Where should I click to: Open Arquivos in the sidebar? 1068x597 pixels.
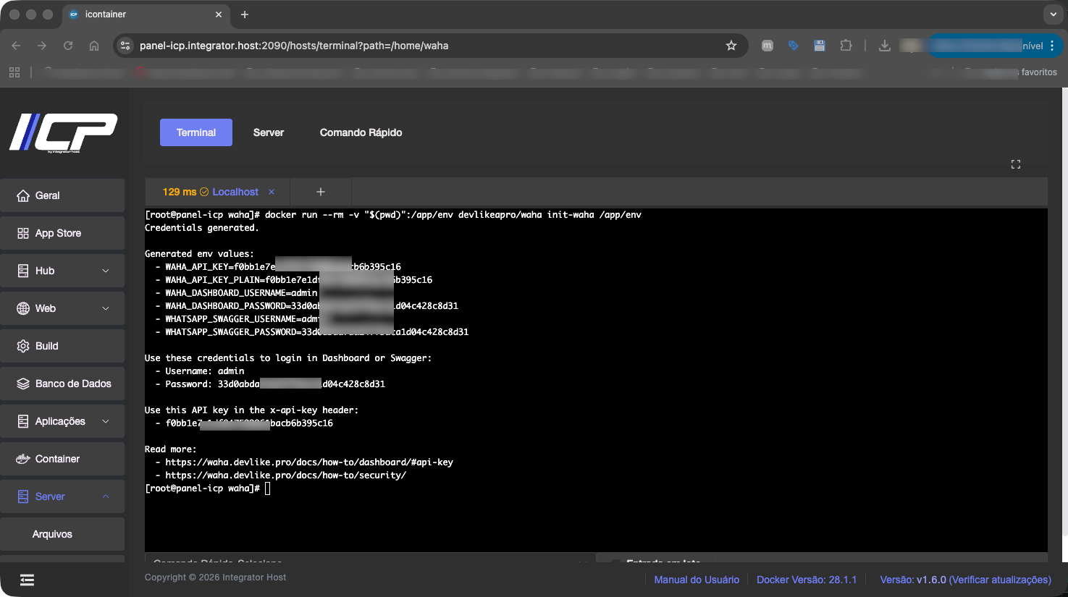[x=52, y=534]
